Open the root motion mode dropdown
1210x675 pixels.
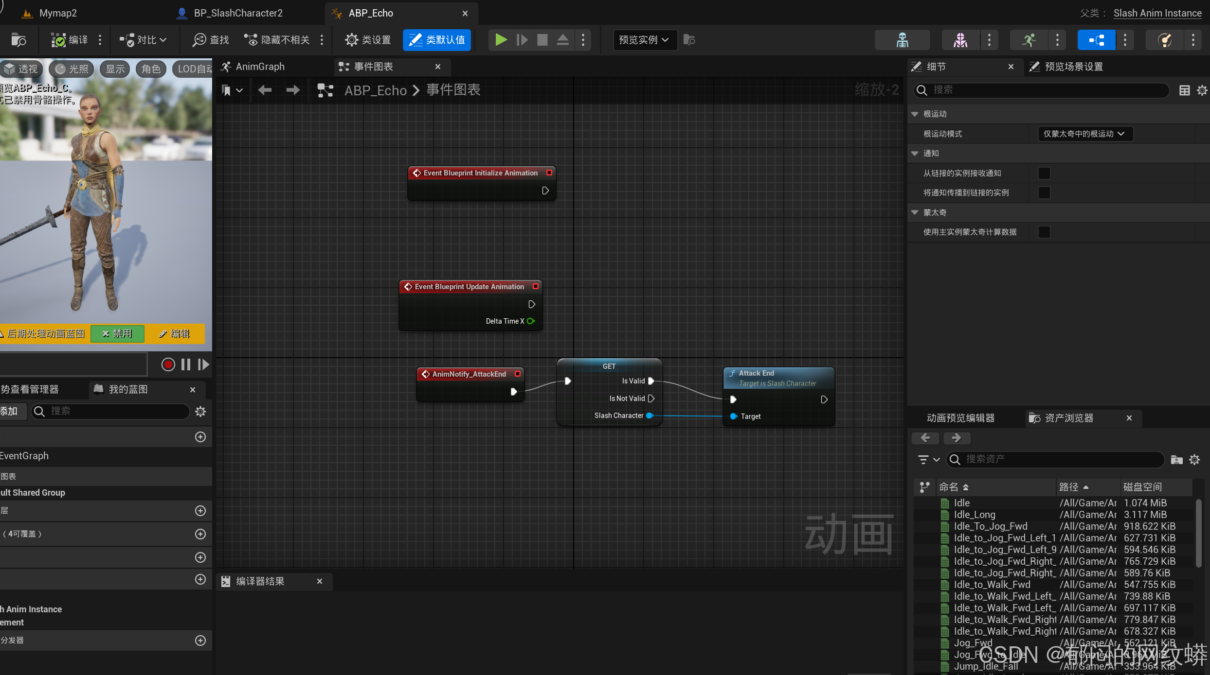click(1085, 134)
